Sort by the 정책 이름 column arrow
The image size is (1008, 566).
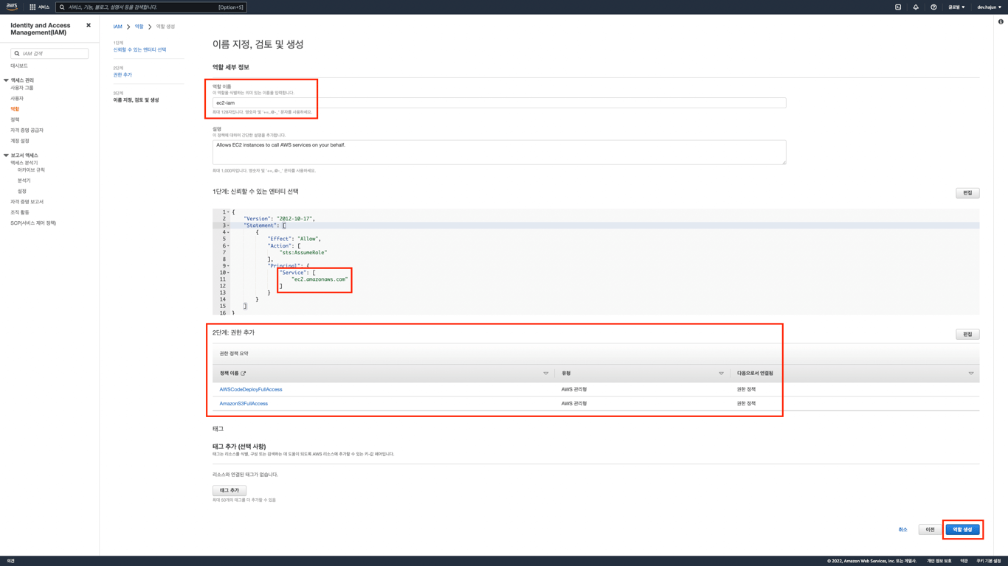pyautogui.click(x=546, y=374)
